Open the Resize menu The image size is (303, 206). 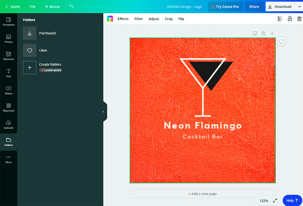(x=52, y=7)
